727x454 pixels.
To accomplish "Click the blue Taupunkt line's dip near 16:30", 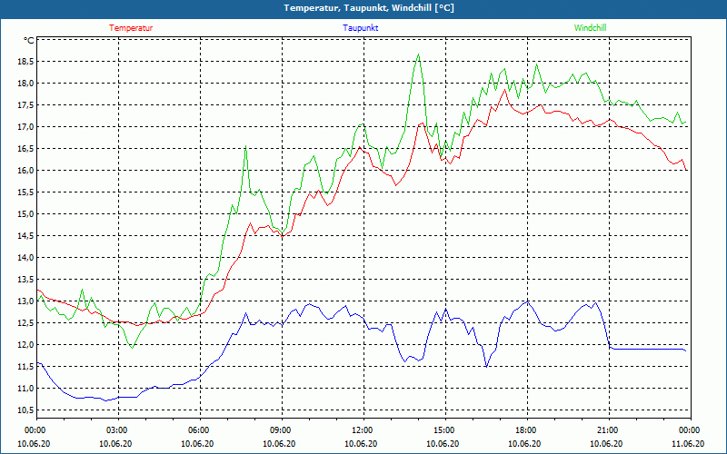I will [486, 366].
